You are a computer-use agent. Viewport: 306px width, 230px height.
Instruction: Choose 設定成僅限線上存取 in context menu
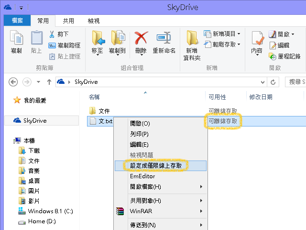coord(161,166)
